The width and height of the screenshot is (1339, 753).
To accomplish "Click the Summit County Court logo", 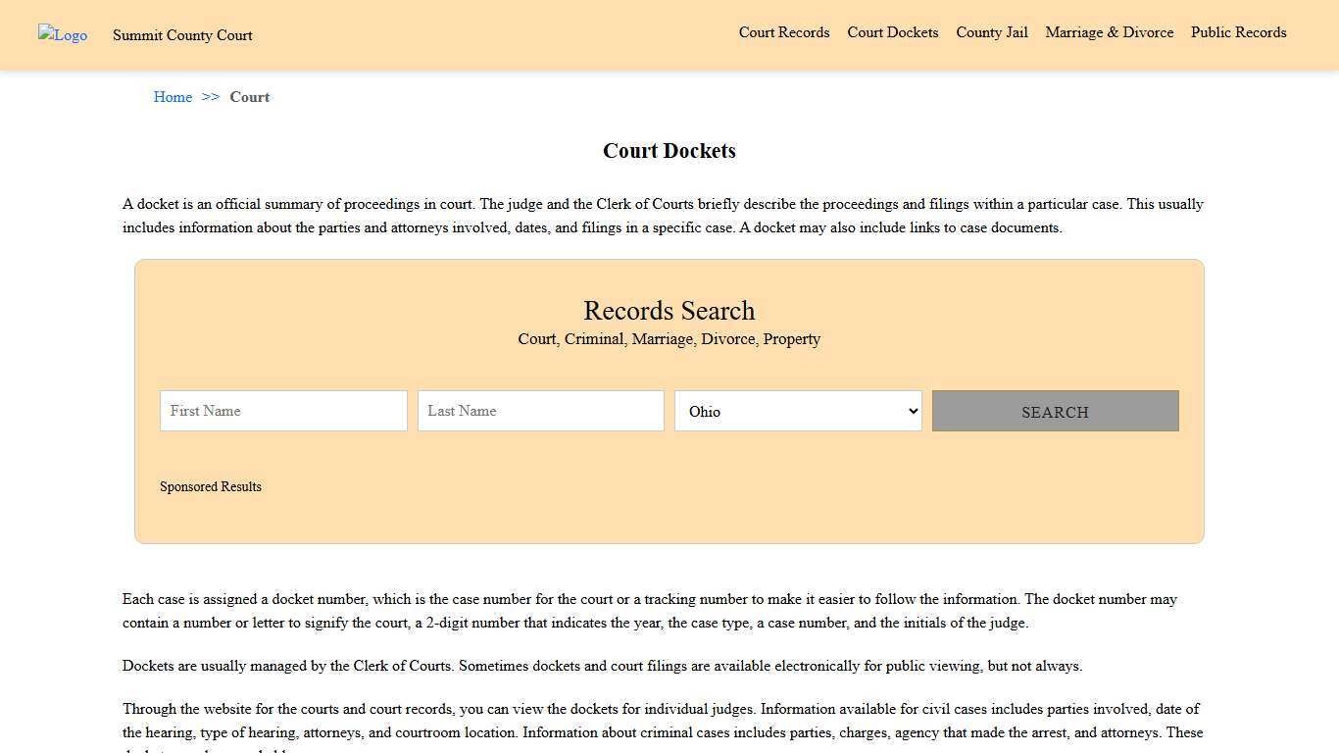I will click(62, 35).
